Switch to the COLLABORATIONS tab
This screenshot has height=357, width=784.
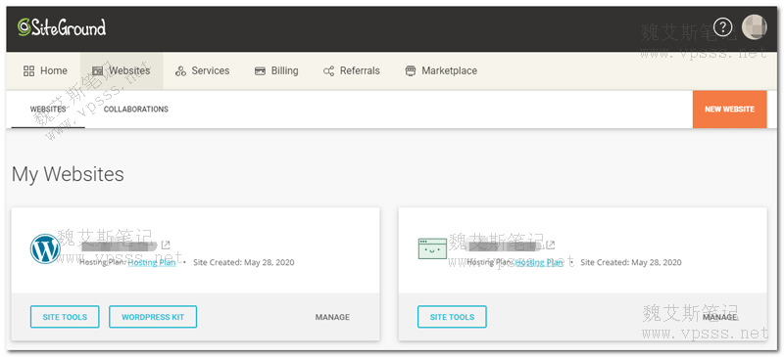click(136, 109)
